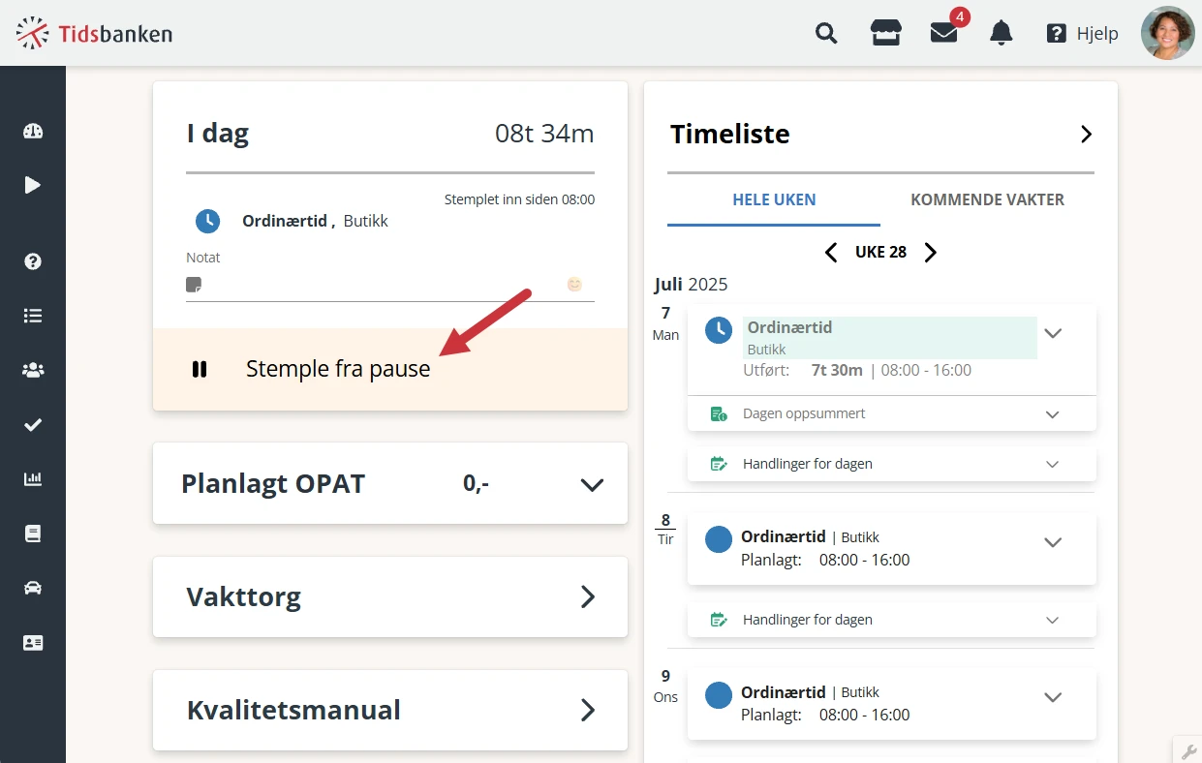Expand the Planlagt OPAT card
This screenshot has height=763, width=1202.
390,483
